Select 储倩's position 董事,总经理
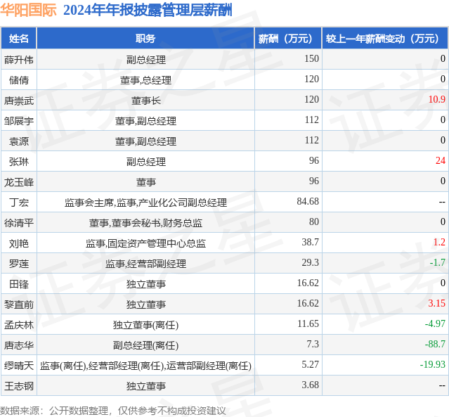The height and width of the screenshot is (417, 449). [145, 80]
